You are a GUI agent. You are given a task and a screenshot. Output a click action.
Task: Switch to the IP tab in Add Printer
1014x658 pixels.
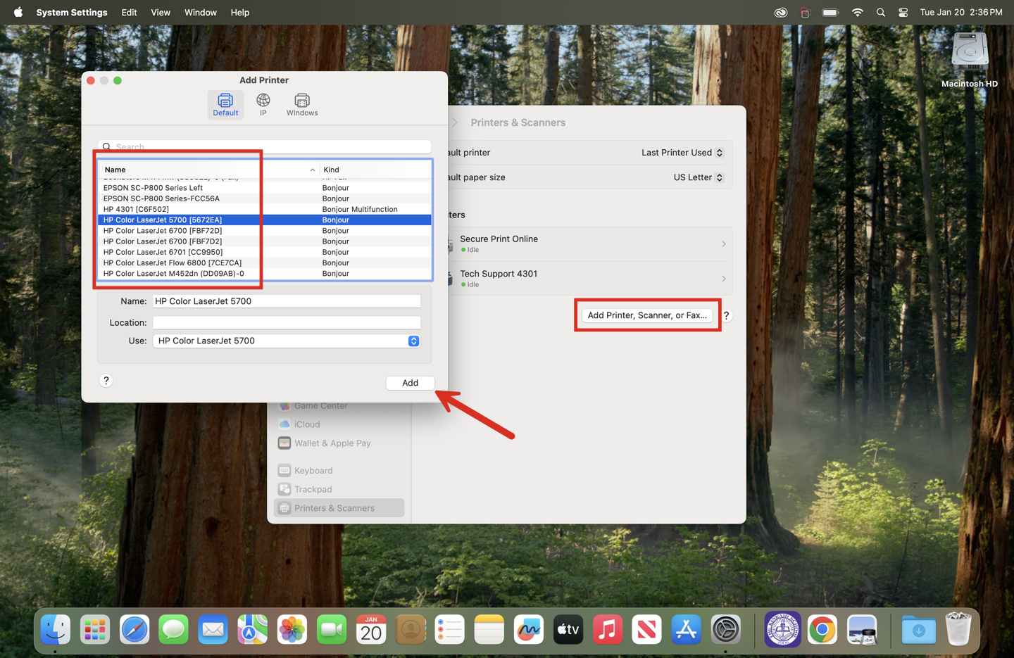pyautogui.click(x=263, y=105)
